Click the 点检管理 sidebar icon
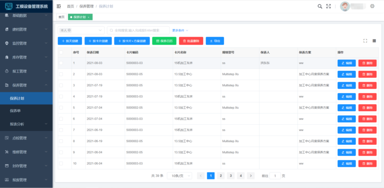Viewport: 384px width, 188px height. [7, 138]
